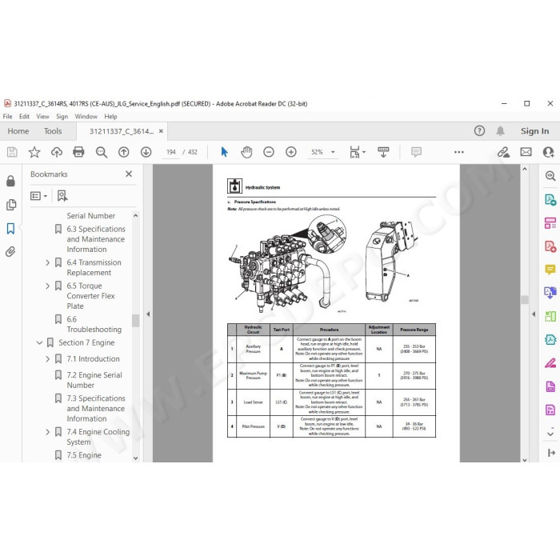Open the zoom level dropdown
Viewport: 560px width, 560px height.
[x=334, y=152]
